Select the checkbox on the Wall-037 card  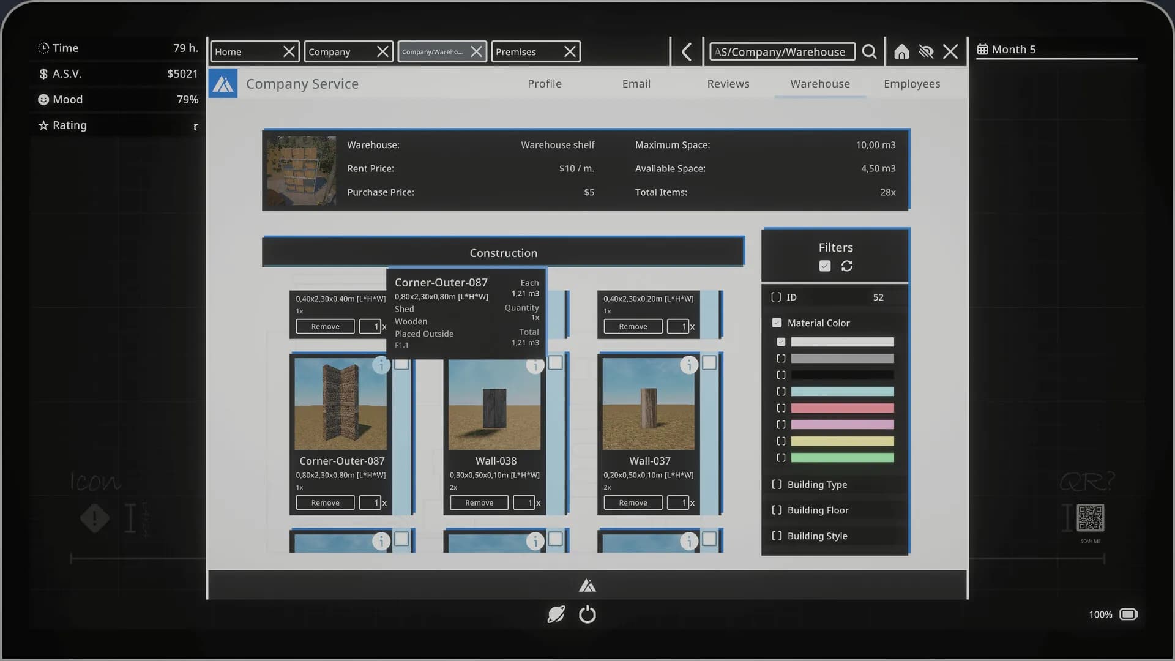pyautogui.click(x=710, y=363)
